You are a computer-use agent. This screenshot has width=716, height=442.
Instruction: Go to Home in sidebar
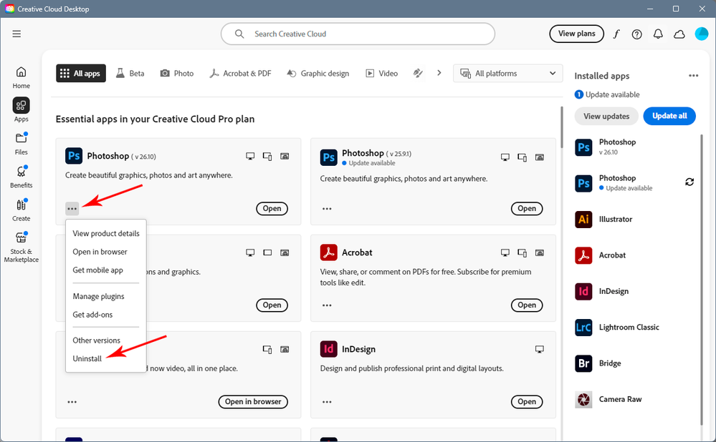21,78
